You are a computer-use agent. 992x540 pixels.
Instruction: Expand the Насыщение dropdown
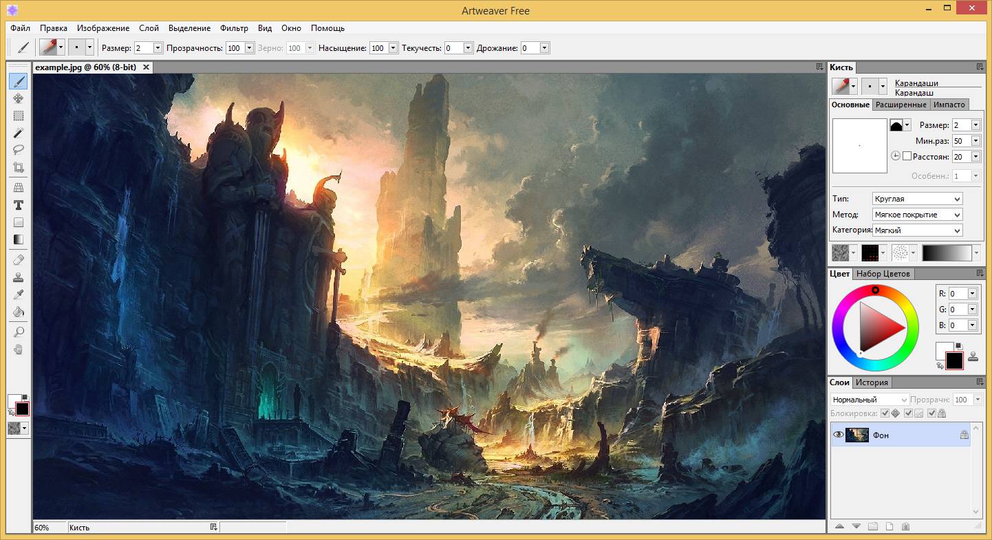[x=393, y=48]
